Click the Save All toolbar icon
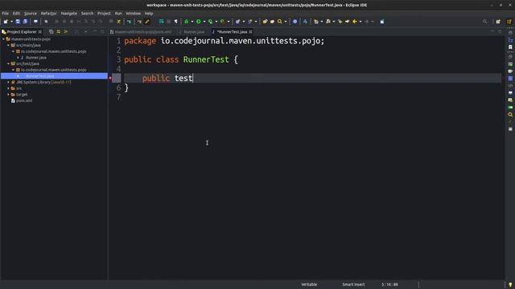Screen dimensions: 515x289 [x=25, y=22]
